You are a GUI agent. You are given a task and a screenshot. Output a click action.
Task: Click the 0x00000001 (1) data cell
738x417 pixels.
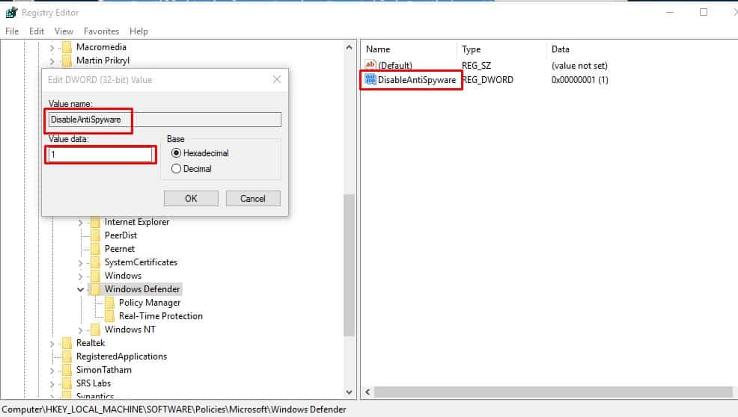(x=580, y=79)
